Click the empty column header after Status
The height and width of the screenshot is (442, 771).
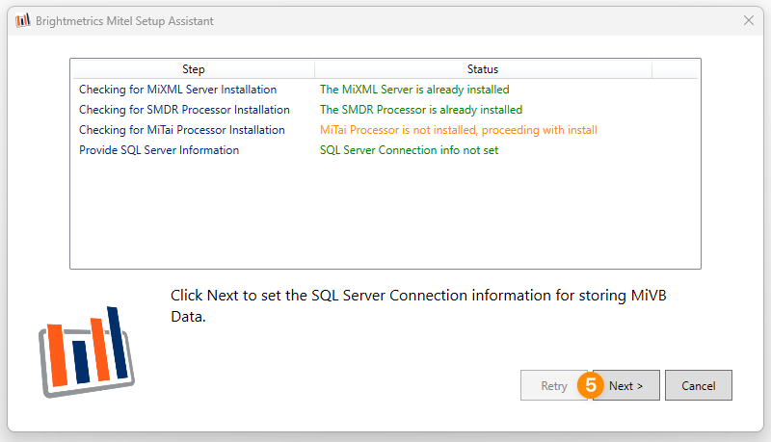tap(675, 69)
